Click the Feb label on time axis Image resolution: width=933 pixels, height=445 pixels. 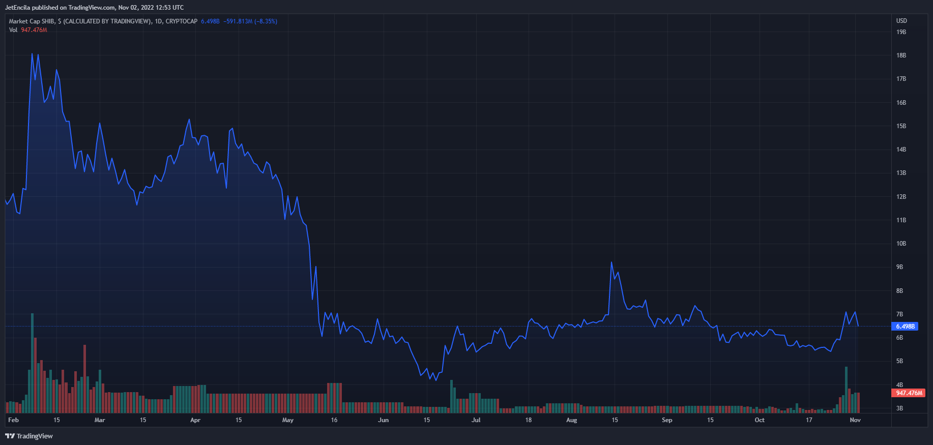[14, 420]
